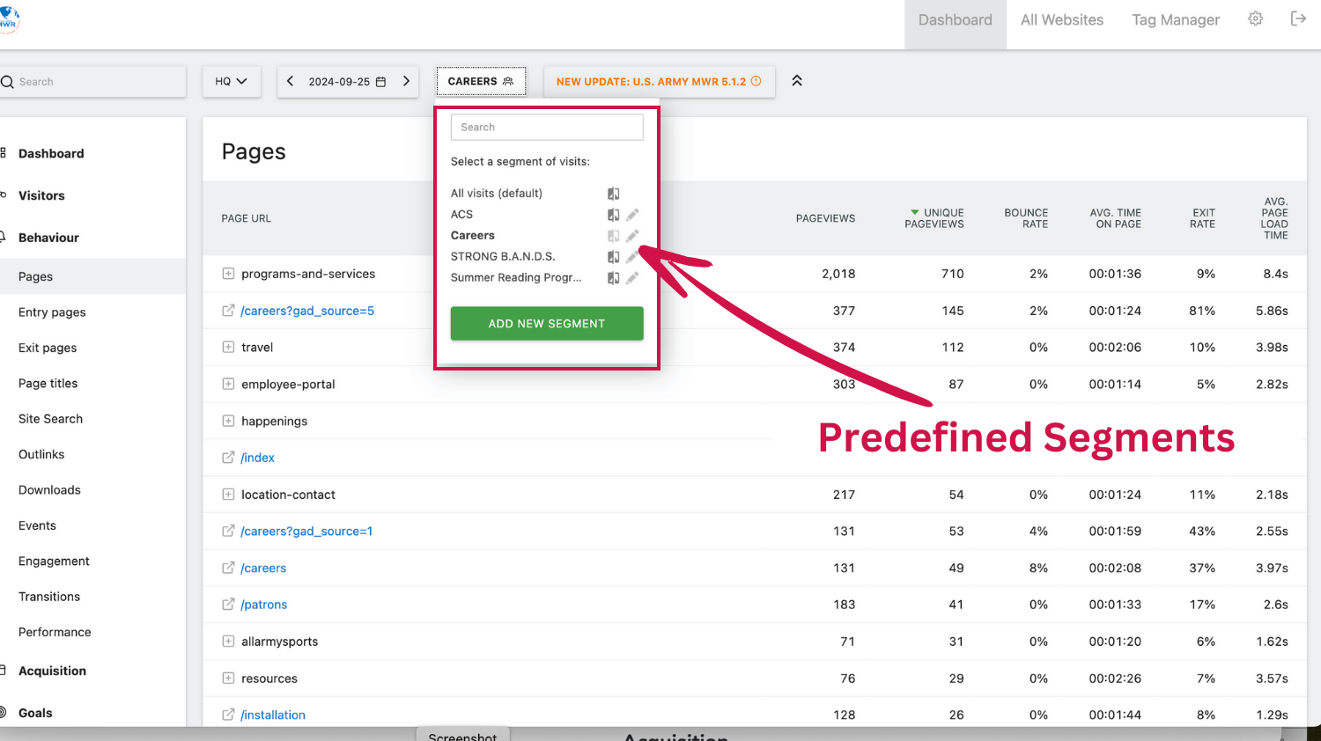Open the Tag Manager tab
This screenshot has height=741, width=1321.
(1176, 20)
